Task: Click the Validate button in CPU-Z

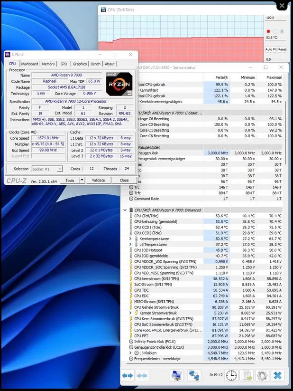Action: [98, 180]
